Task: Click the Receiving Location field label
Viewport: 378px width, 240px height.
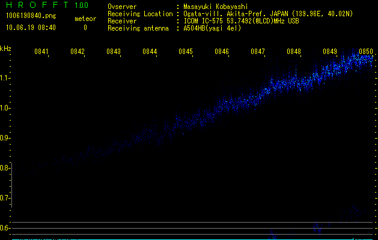Action: [x=140, y=14]
